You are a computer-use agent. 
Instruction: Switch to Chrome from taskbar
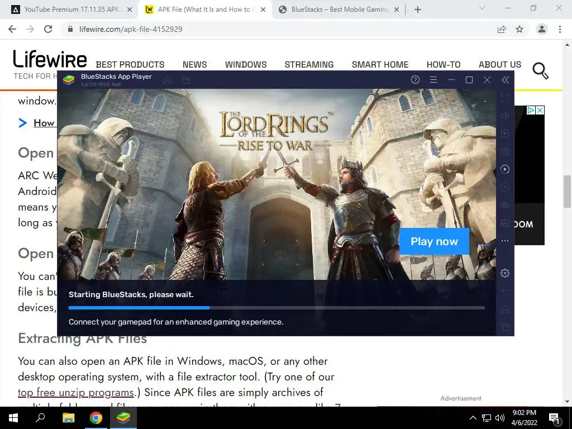coord(96,418)
